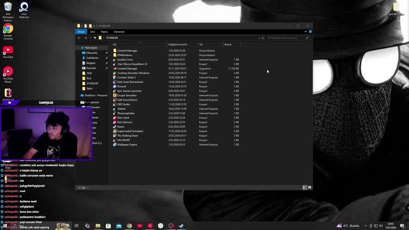
Task: Open WhatsApp from the taskbar
Action: pos(161,226)
